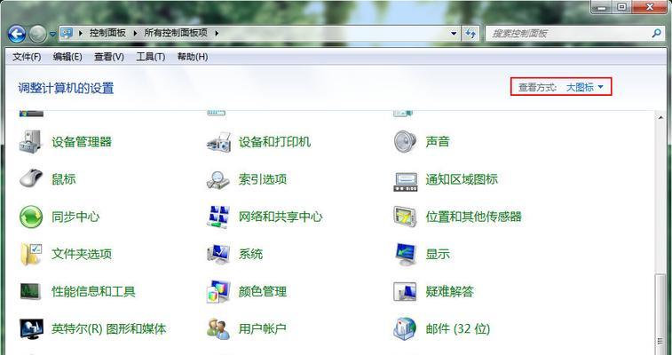Open the 文件(F) menu
The image size is (672, 355).
coord(27,57)
